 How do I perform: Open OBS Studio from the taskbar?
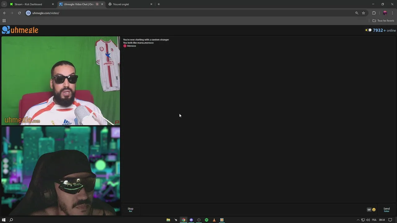(199, 220)
